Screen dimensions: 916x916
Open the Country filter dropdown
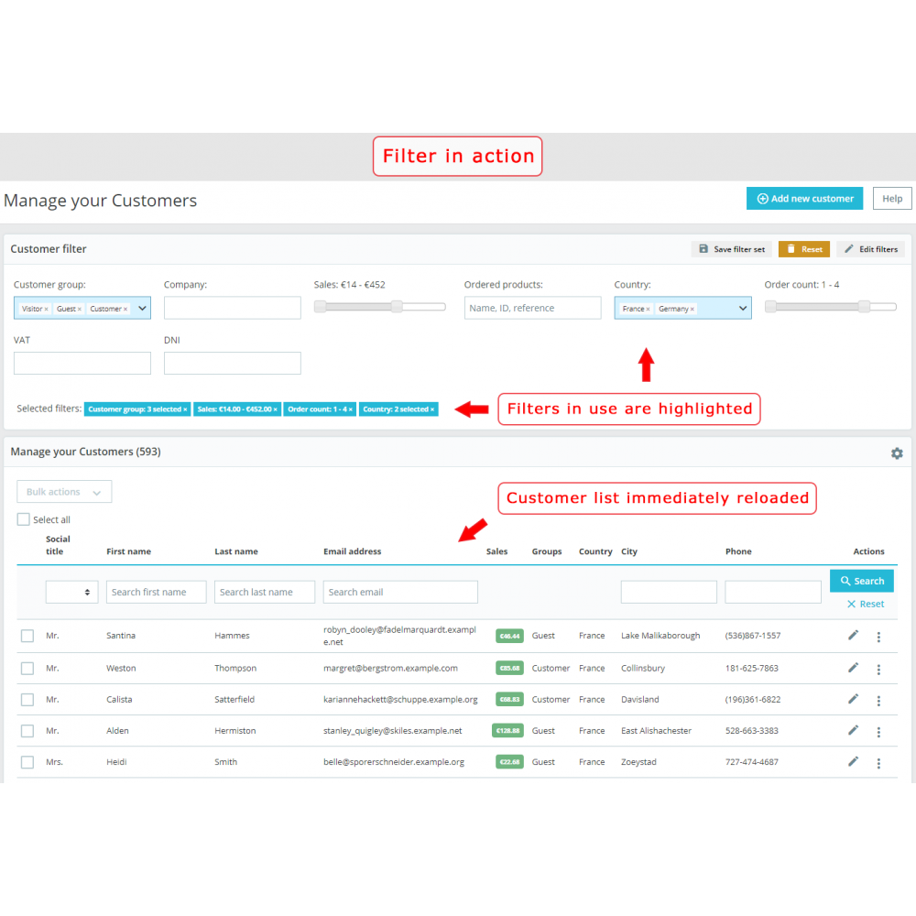click(744, 308)
